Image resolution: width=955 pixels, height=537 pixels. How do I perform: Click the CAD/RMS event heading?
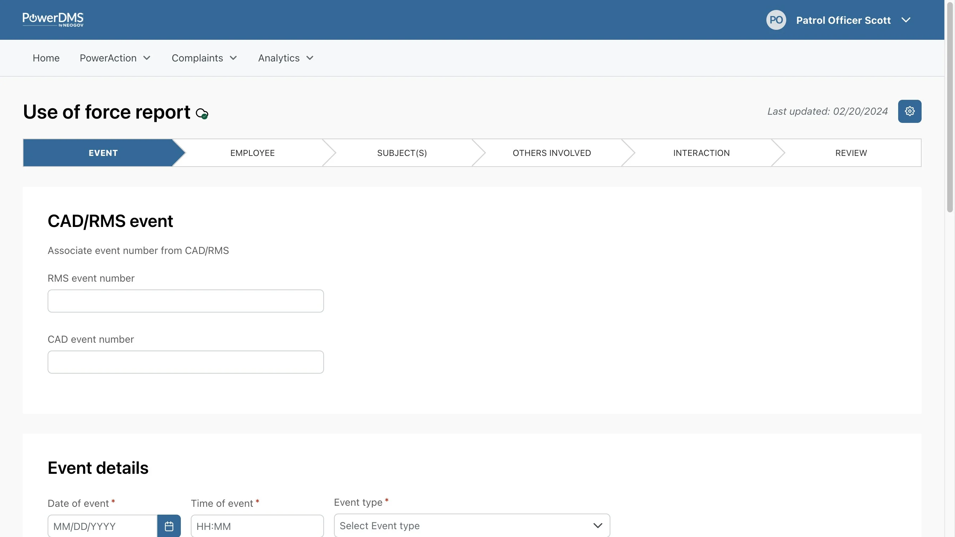point(110,221)
